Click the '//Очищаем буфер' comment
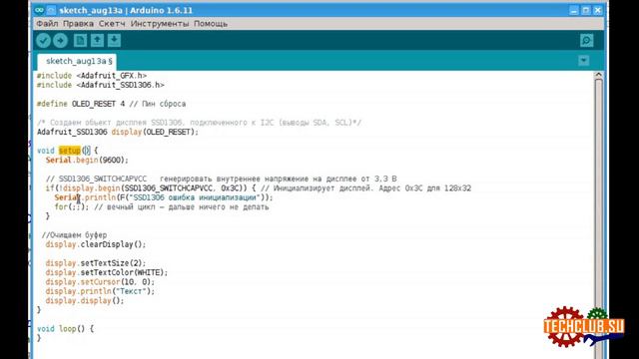The width and height of the screenshot is (639, 359). click(74, 235)
